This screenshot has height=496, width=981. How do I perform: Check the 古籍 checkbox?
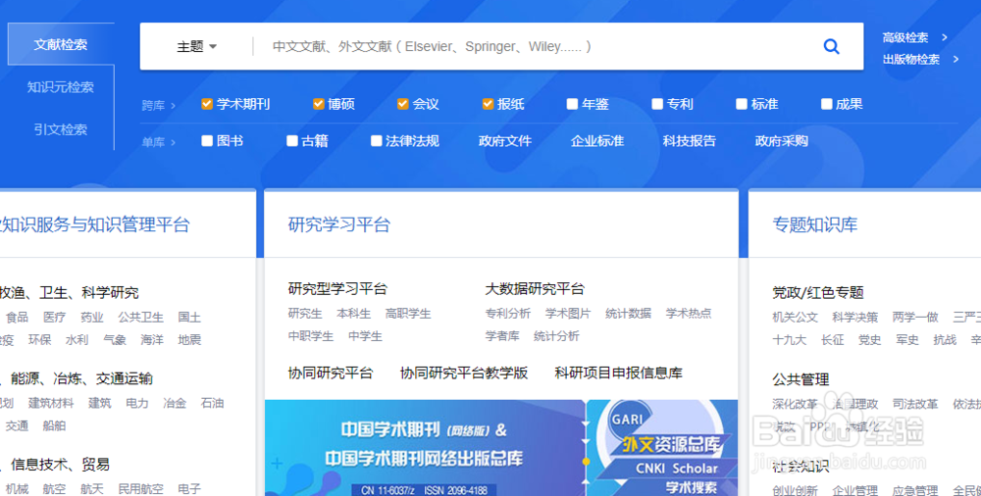tap(292, 141)
